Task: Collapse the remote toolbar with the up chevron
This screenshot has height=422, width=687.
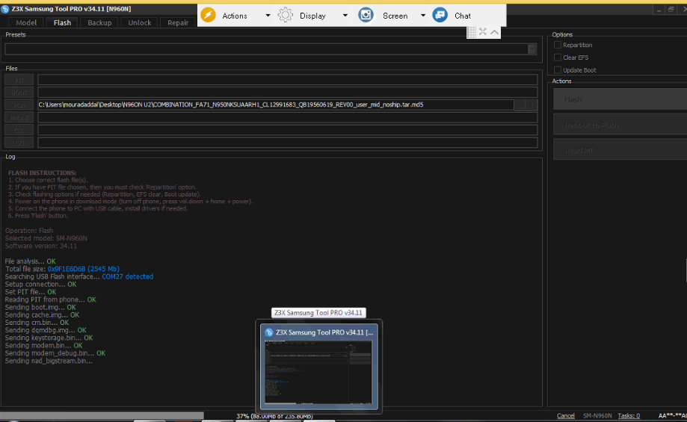Action: (494, 32)
